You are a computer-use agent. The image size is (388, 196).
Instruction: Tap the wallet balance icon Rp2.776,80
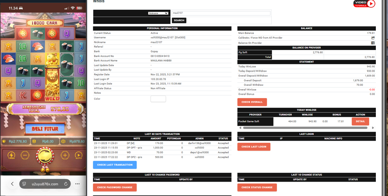coord(4,141)
